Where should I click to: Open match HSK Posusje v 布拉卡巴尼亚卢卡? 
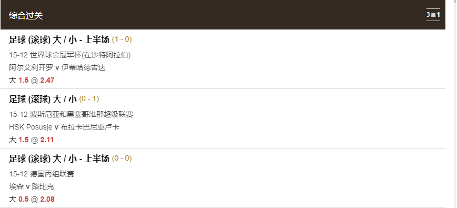[x=64, y=127]
